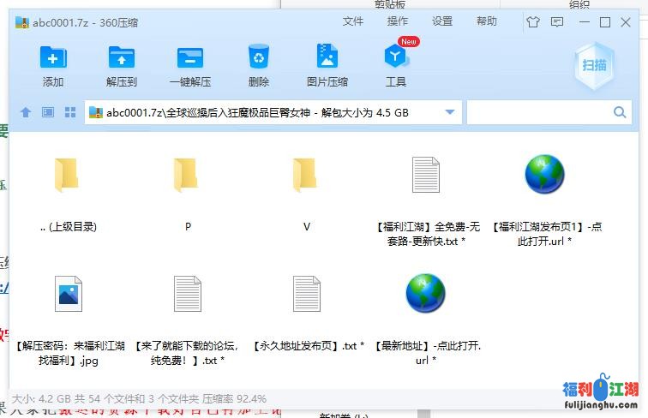648x418 pixels.
Task: Go up one level with the up arrow
Action: (x=26, y=112)
